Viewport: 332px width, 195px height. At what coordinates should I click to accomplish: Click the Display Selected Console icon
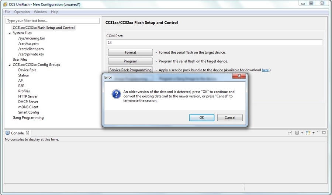point(297,133)
